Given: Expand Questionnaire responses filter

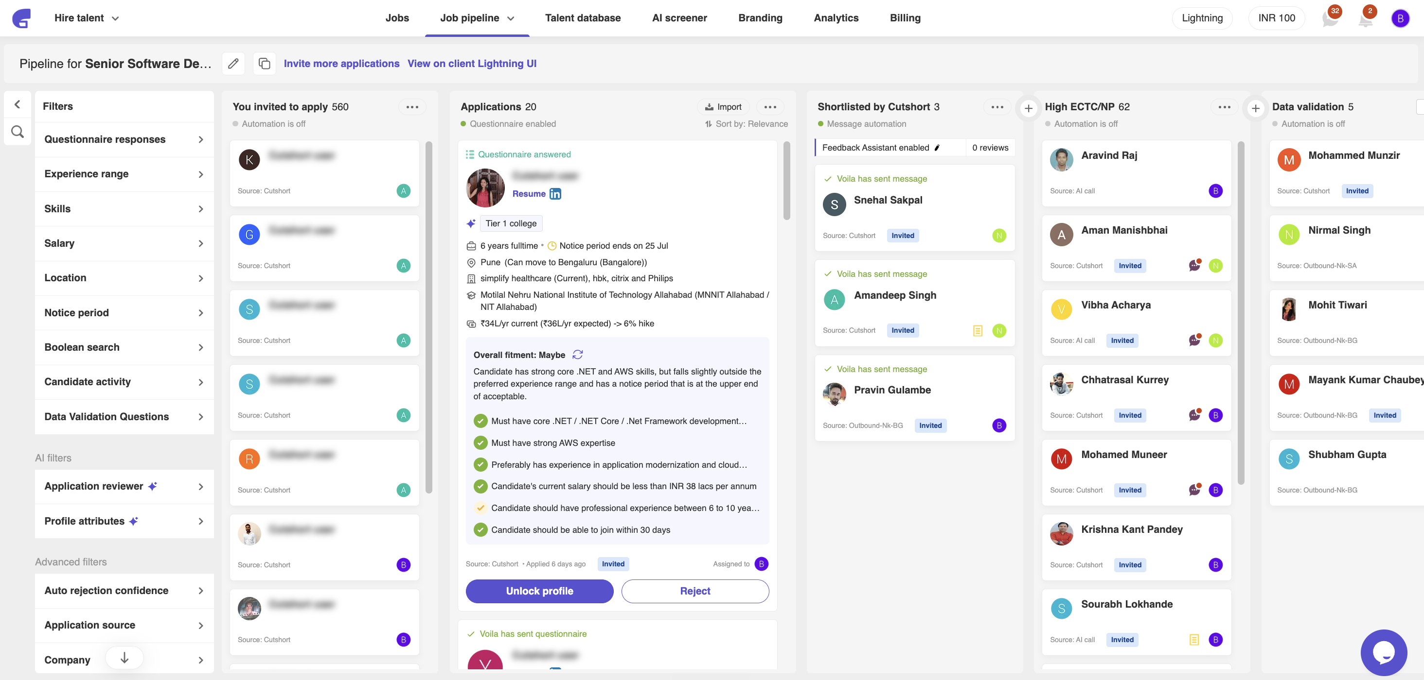Looking at the screenshot, I should click(x=125, y=140).
